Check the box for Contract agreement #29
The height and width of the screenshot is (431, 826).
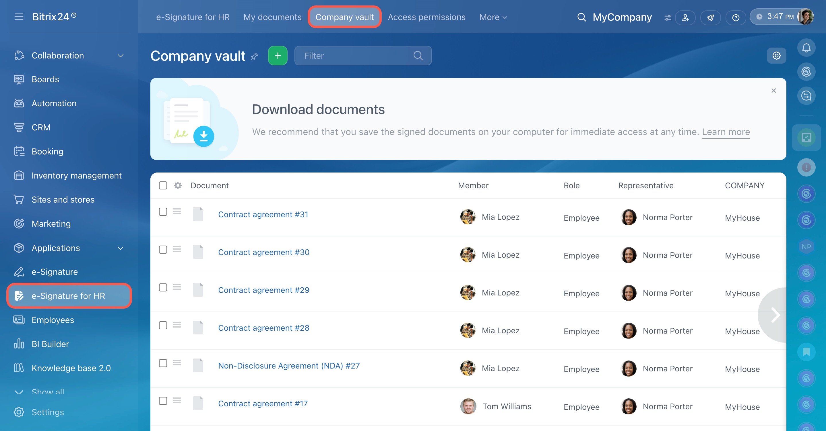163,287
